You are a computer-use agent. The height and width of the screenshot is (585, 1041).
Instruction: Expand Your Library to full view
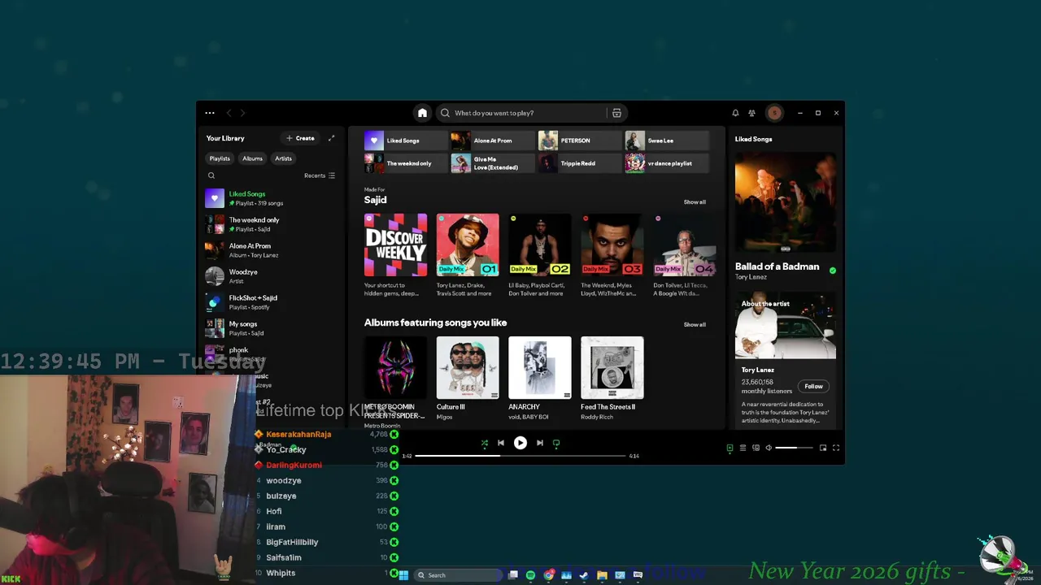coord(331,138)
